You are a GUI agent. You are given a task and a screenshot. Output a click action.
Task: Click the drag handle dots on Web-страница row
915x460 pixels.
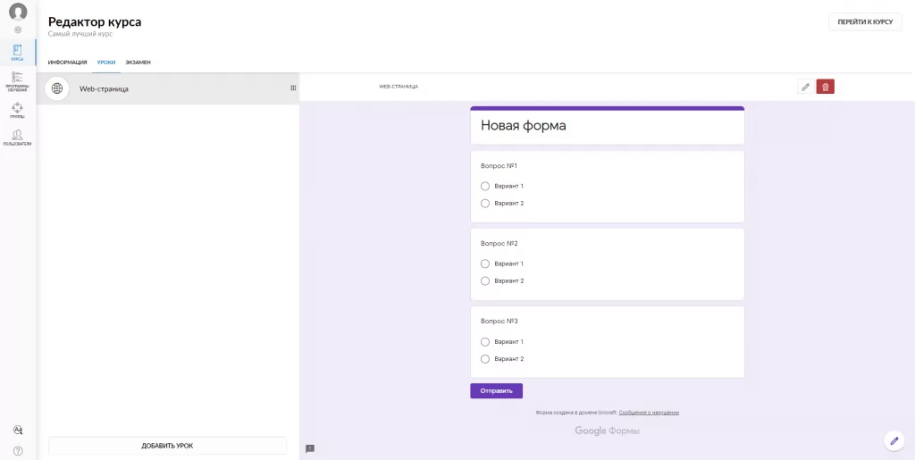[x=293, y=88]
